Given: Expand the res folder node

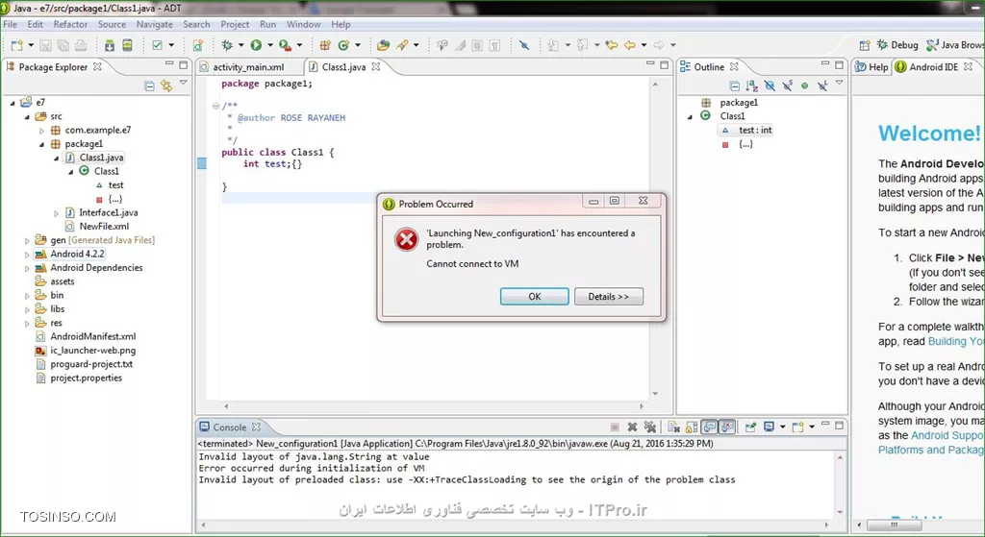Looking at the screenshot, I should point(27,324).
